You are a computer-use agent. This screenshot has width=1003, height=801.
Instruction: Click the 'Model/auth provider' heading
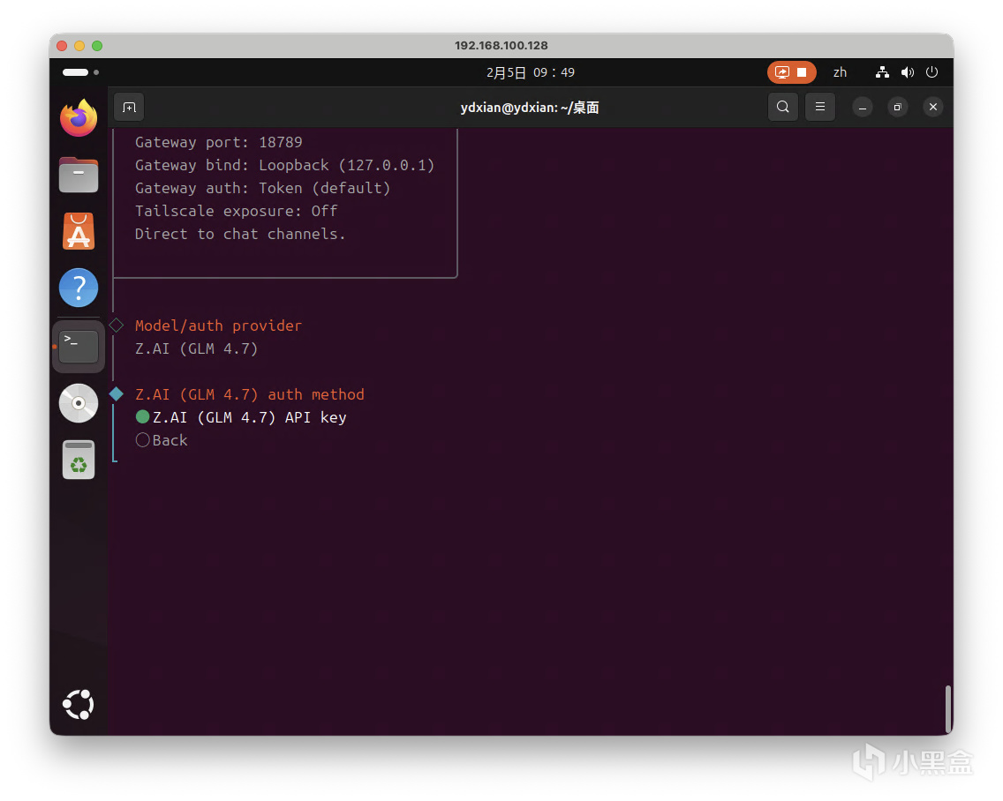(218, 326)
